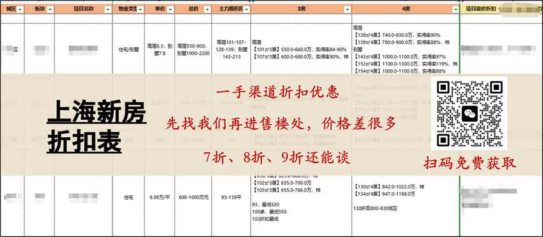Screen dimensions: 543x237
Task: Click the line 【107㎡3居】600.0-680.0万
Action: pos(301,57)
